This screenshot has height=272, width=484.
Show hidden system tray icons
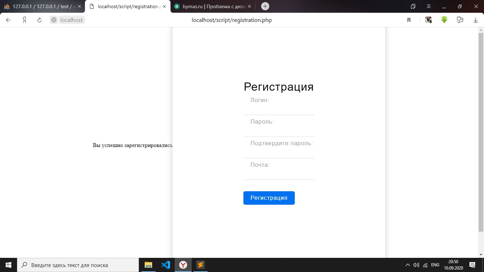coord(407,265)
